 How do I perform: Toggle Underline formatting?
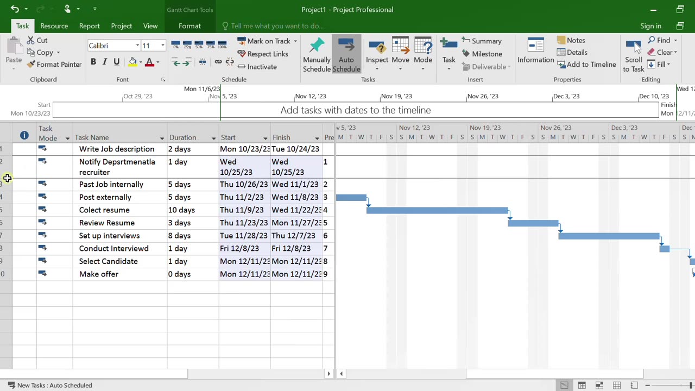116,62
